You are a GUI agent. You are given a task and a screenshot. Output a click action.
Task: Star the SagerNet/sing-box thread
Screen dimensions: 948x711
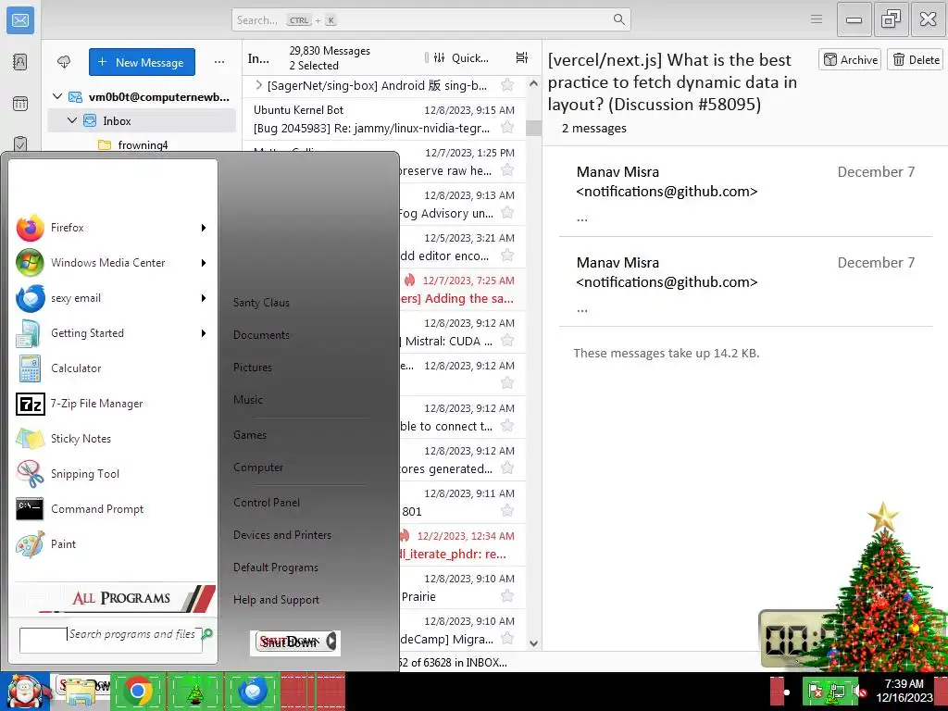click(507, 84)
